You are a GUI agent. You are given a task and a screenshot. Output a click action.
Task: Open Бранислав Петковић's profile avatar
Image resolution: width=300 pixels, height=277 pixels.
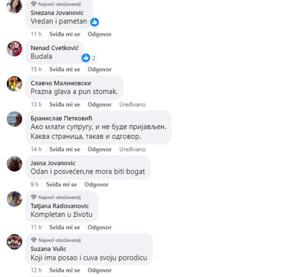pos(14,119)
